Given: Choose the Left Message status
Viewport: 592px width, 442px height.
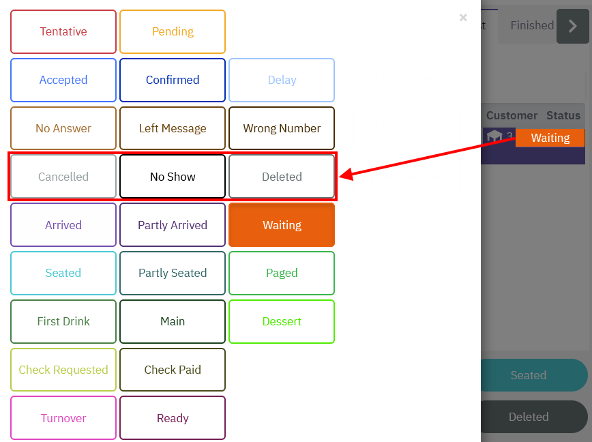Looking at the screenshot, I should coord(173,128).
